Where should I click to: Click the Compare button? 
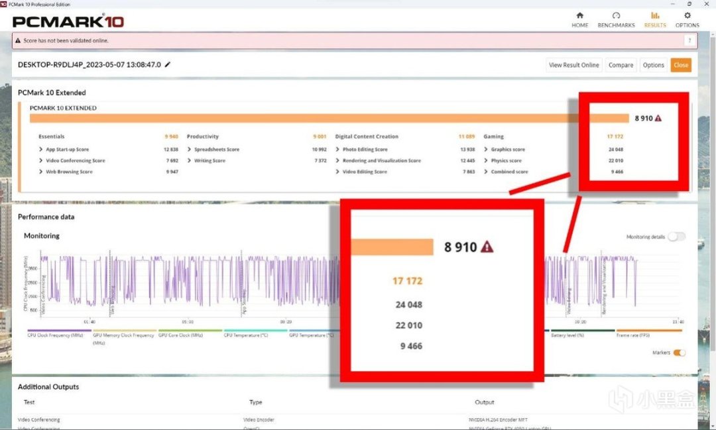[621, 66]
